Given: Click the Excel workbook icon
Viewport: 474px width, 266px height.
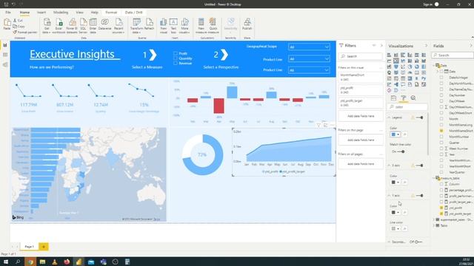Looking at the screenshot, I should [x=59, y=25].
